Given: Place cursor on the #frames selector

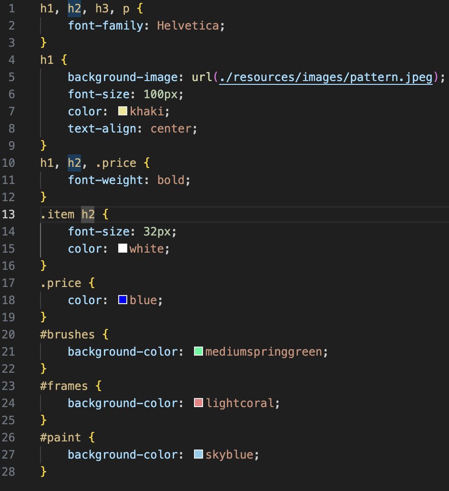Looking at the screenshot, I should click(x=64, y=386).
